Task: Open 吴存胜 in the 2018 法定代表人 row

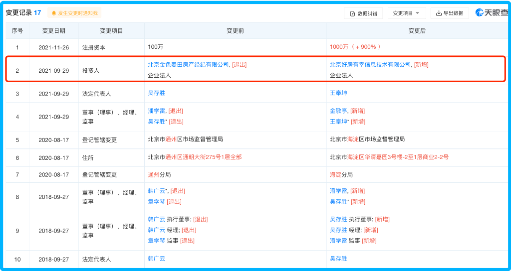Action: pyautogui.click(x=338, y=259)
